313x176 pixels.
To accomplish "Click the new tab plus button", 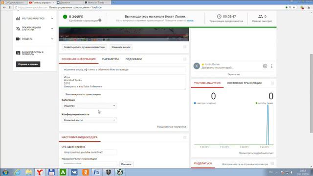I will coord(113,2).
